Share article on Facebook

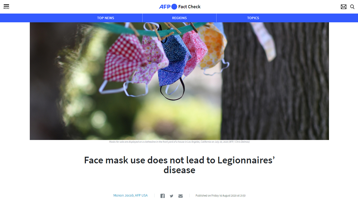click(163, 196)
